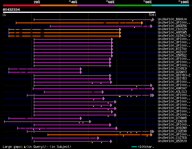192x149 pixels.
Task: Click the =100char. scale text
Action: pos(146,147)
